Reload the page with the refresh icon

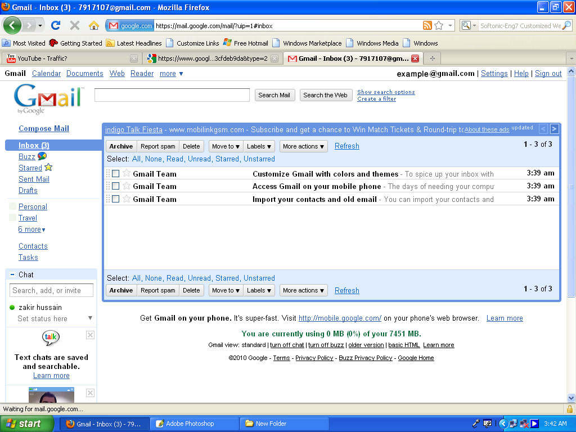tap(56, 25)
